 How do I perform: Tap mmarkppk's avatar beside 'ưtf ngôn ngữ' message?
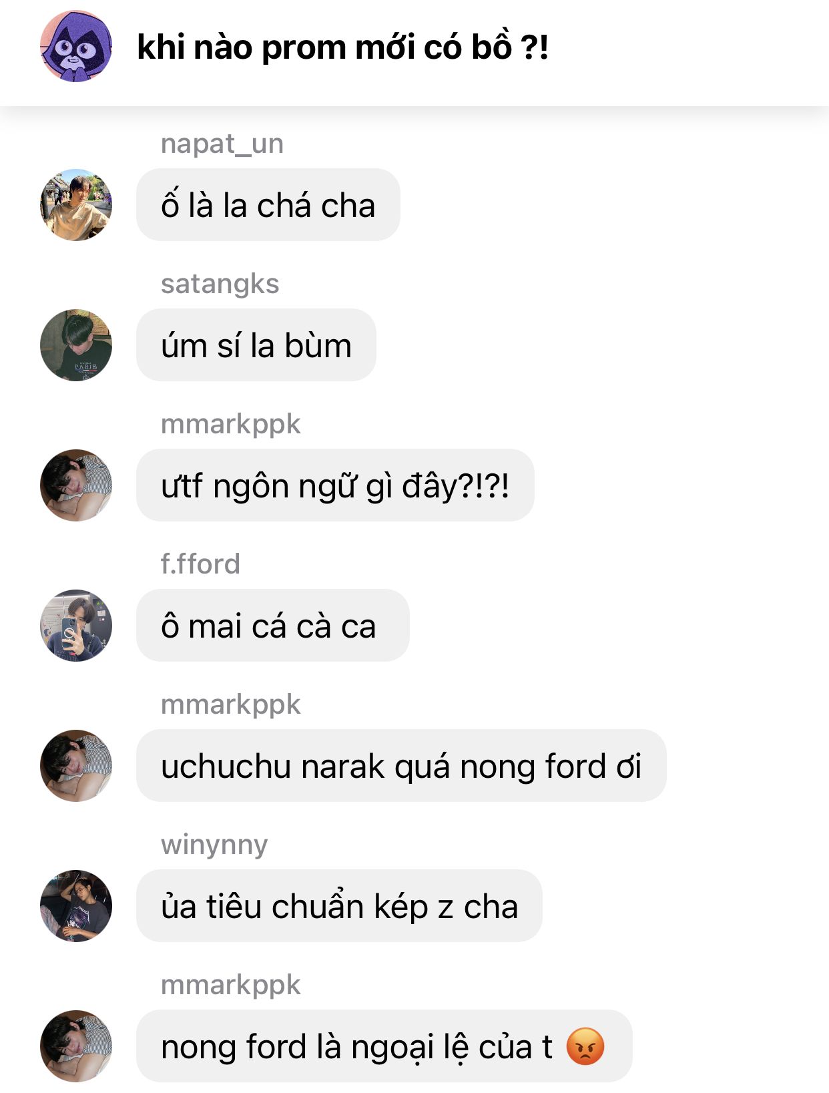click(x=76, y=485)
